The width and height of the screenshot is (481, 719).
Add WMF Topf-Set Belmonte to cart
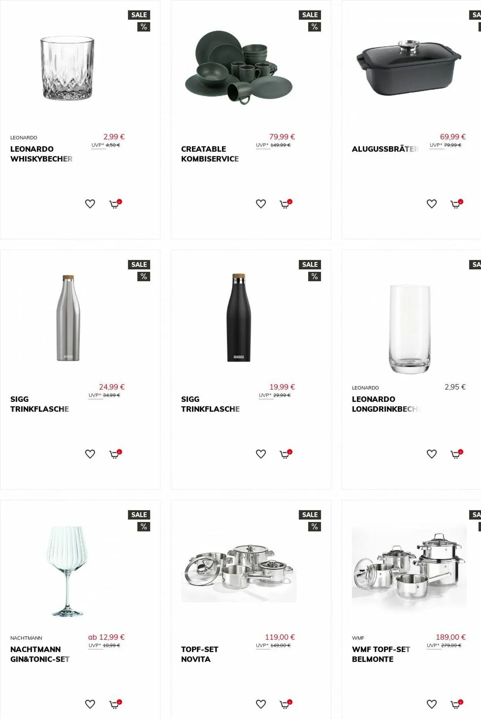[x=457, y=704]
